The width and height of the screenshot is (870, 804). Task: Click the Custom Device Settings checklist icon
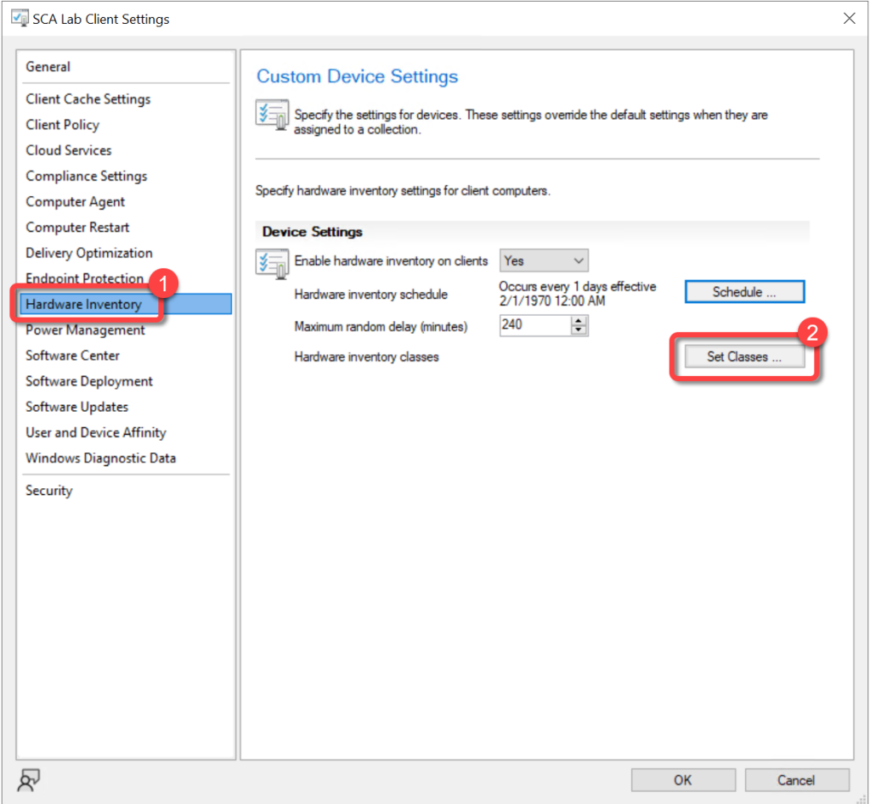click(272, 115)
